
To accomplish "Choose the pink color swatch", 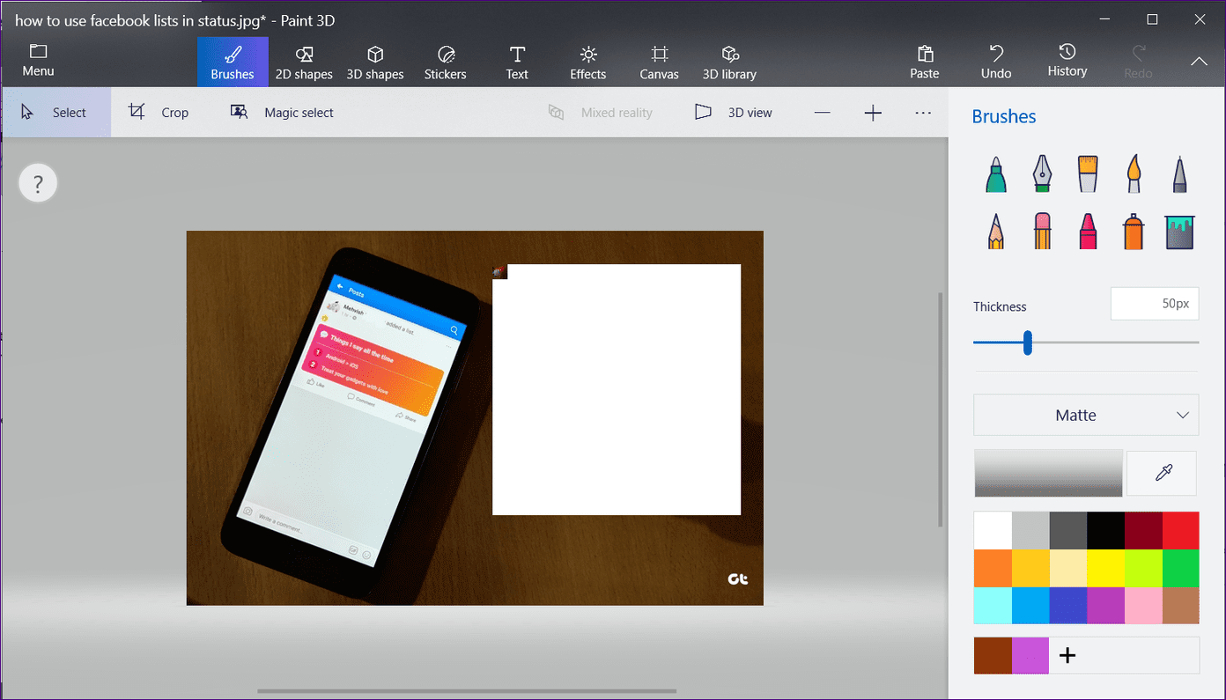I will 1143,605.
